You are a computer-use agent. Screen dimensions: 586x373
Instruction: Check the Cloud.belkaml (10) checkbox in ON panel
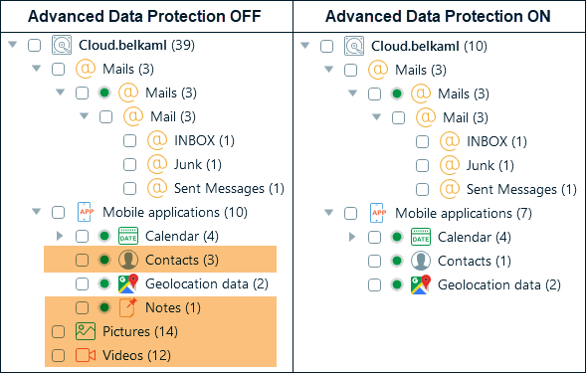[326, 47]
